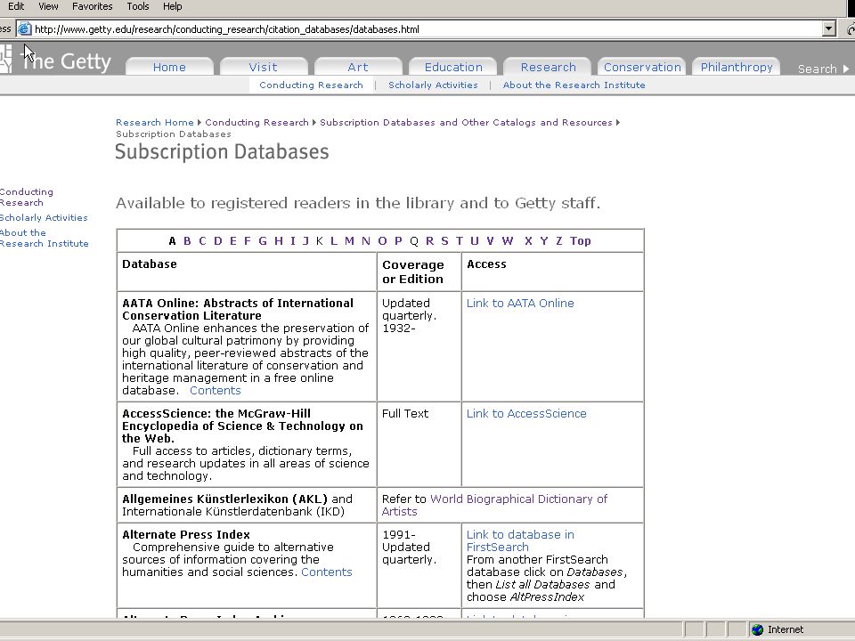855x641 pixels.
Task: Open the address bar dropdown arrow
Action: [829, 28]
